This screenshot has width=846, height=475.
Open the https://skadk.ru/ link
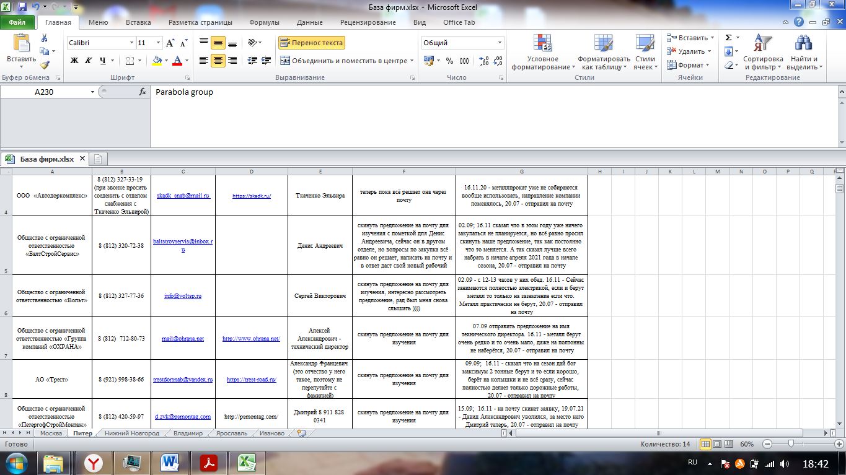(252, 196)
